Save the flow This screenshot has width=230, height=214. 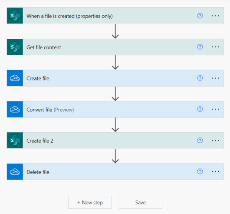click(141, 202)
